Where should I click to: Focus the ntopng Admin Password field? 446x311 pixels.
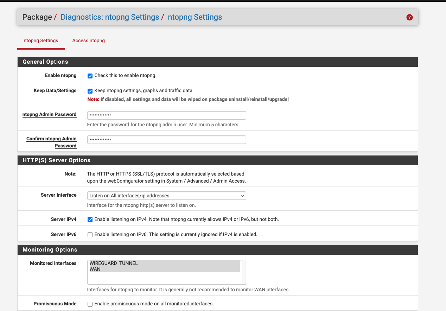166,115
